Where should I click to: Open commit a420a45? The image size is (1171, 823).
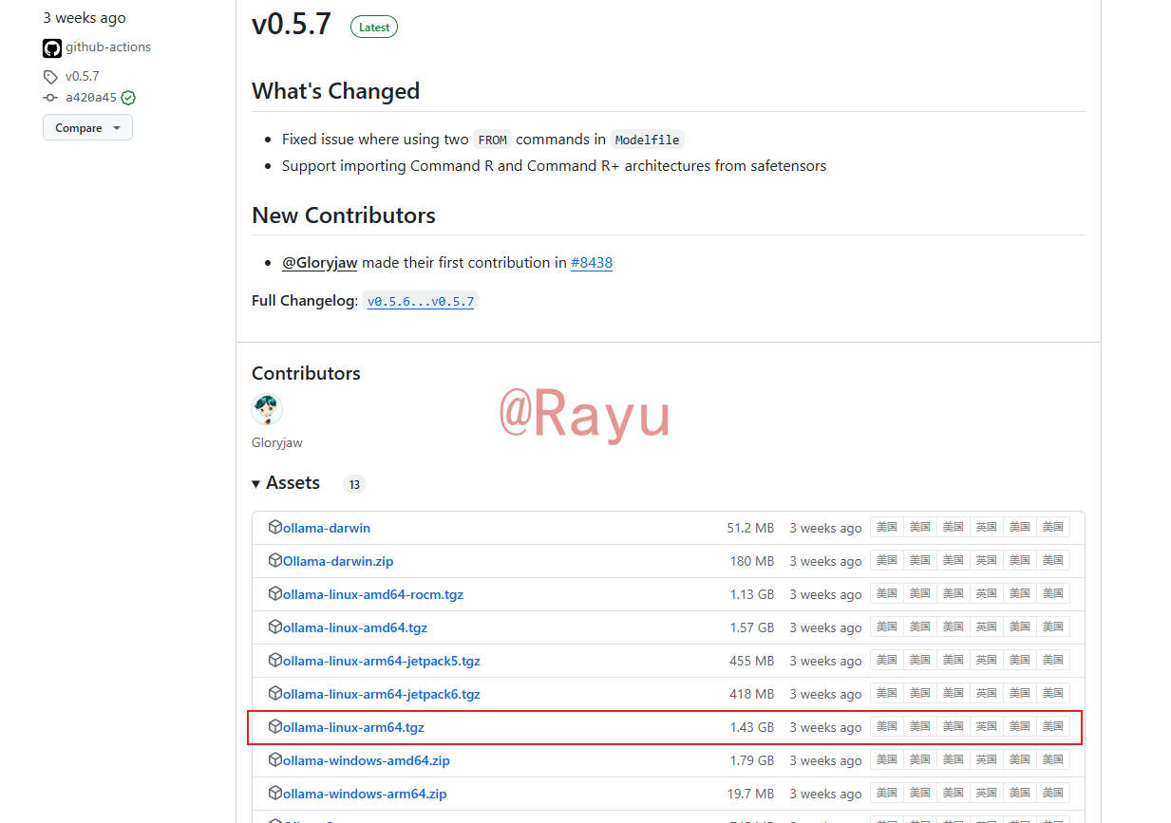(x=91, y=98)
